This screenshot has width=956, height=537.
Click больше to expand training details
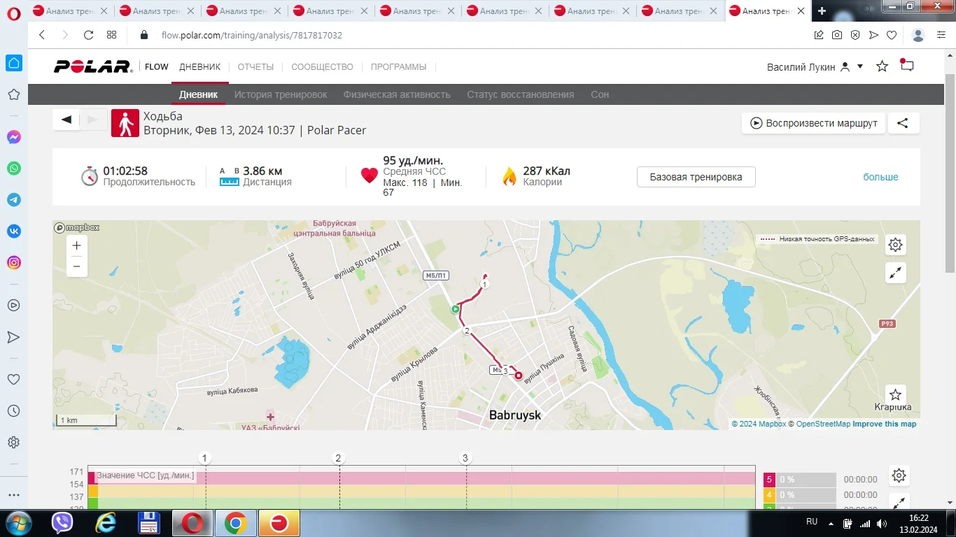point(880,177)
